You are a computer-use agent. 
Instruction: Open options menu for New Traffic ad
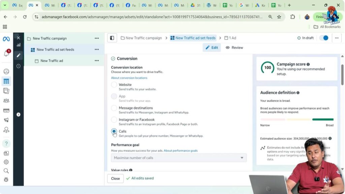[x=97, y=61]
